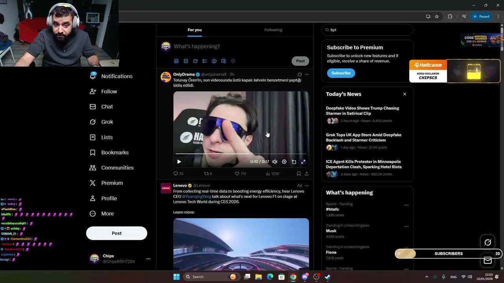Image resolution: width=504 pixels, height=283 pixels.
Task: Play the OnlyDrama video
Action: 179,162
